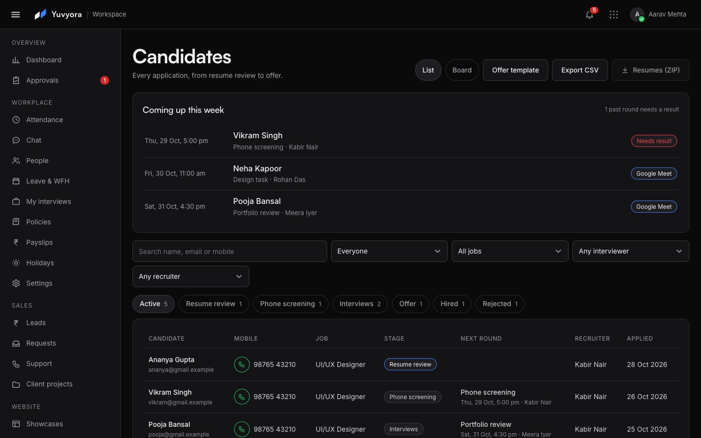Open the apps grid launcher
The image size is (701, 438).
[614, 15]
